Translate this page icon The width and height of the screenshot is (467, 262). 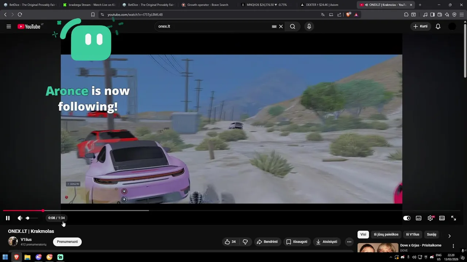(x=323, y=15)
